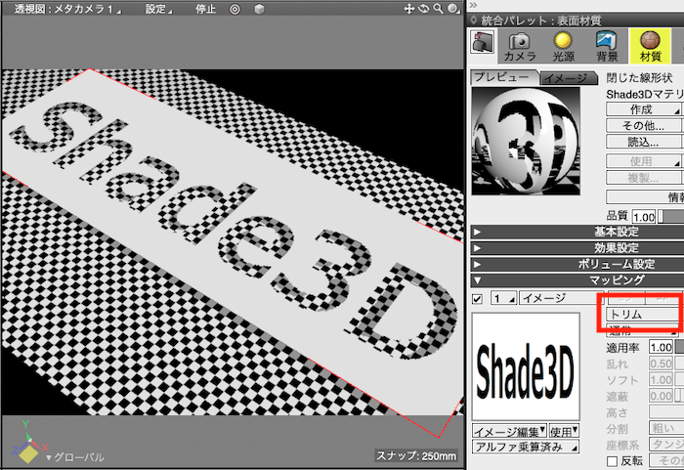Toggle the mapping layer 1 checkbox
684x470 pixels.
point(478,299)
